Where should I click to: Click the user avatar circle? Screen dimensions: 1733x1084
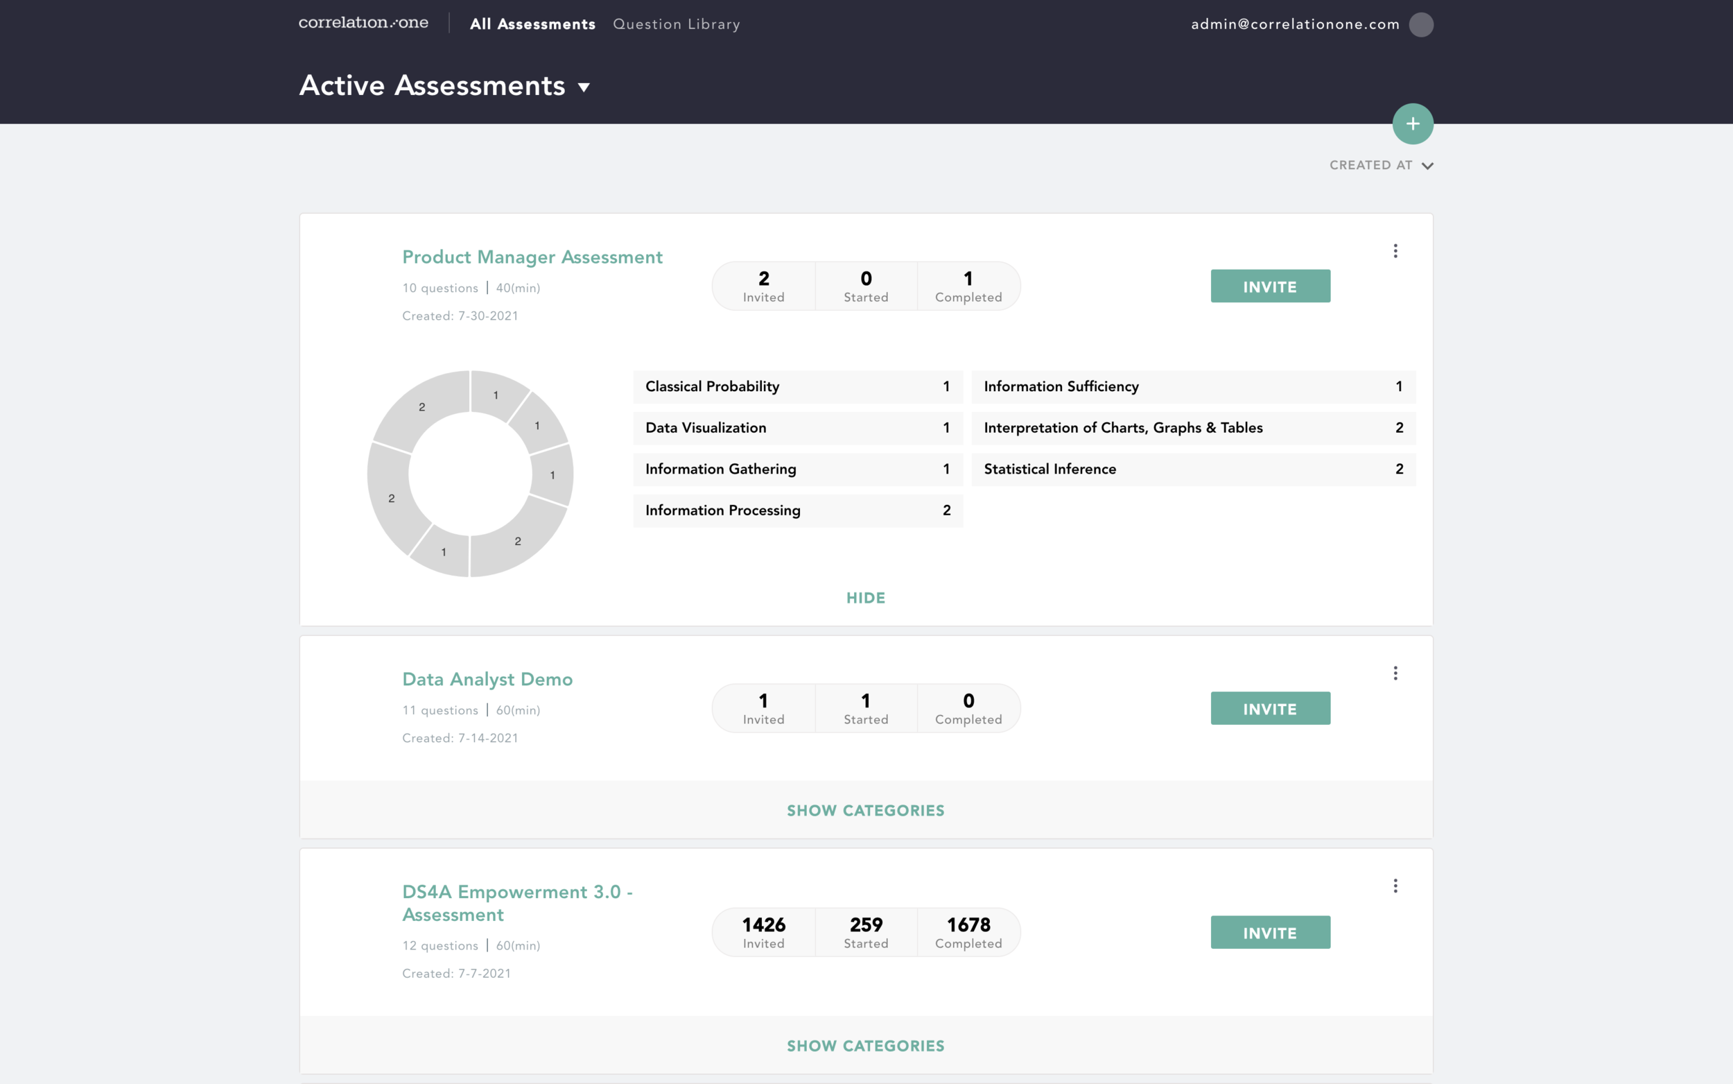pyautogui.click(x=1420, y=24)
